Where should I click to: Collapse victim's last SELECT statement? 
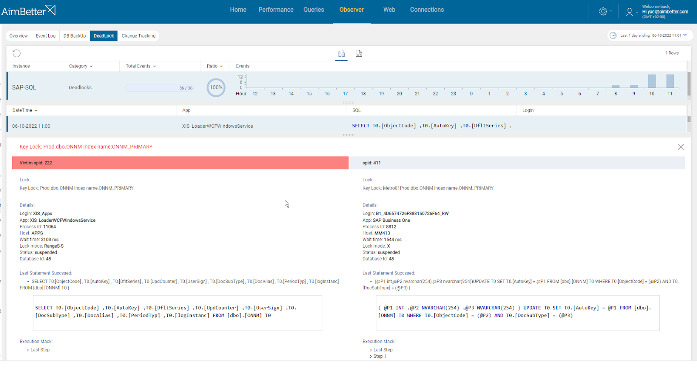[28, 282]
